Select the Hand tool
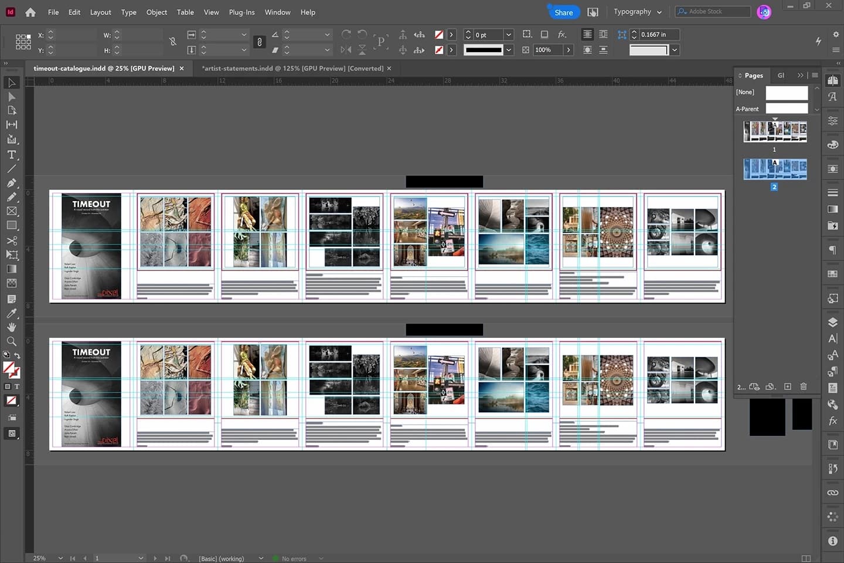844x563 pixels. [12, 327]
